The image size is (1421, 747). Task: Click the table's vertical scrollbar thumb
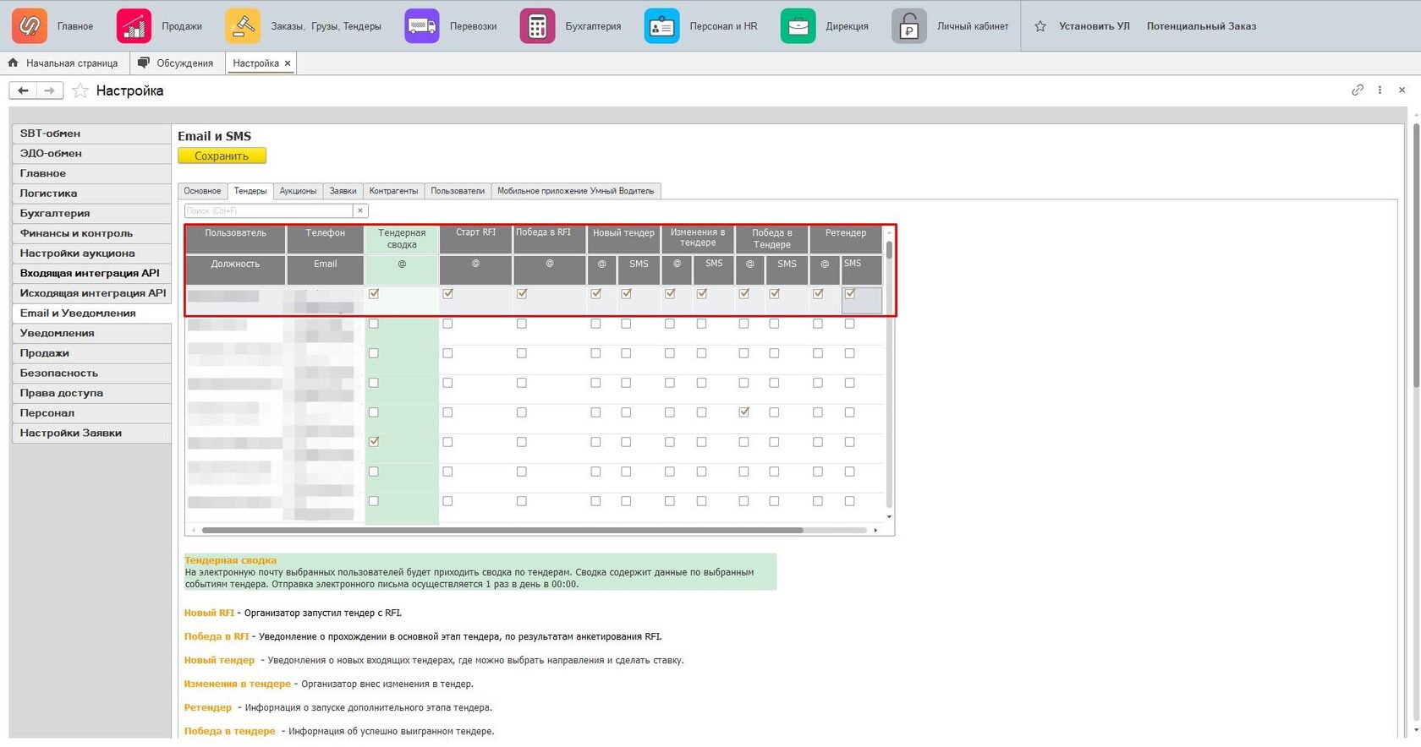pyautogui.click(x=889, y=250)
